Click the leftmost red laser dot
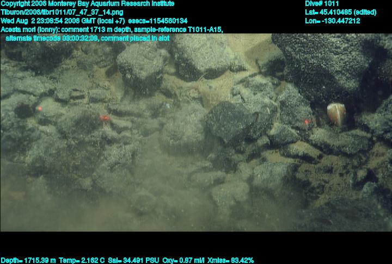The width and height of the screenshot is (392, 264). [x=40, y=109]
